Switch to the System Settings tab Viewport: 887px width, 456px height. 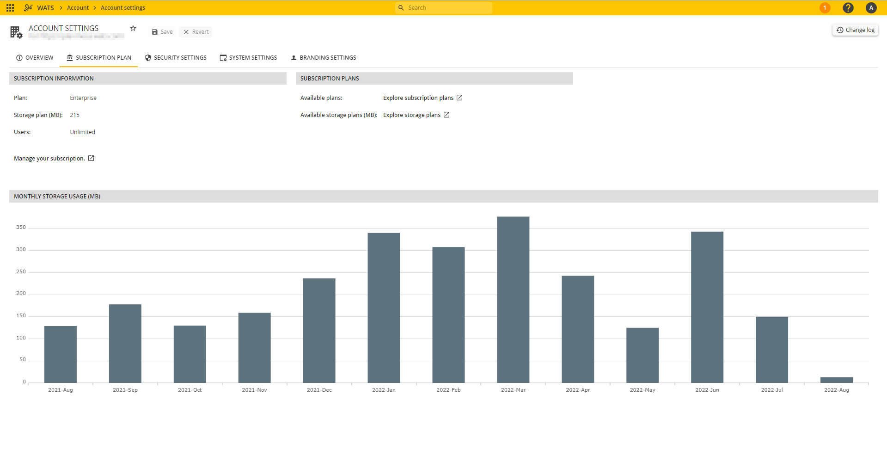248,58
